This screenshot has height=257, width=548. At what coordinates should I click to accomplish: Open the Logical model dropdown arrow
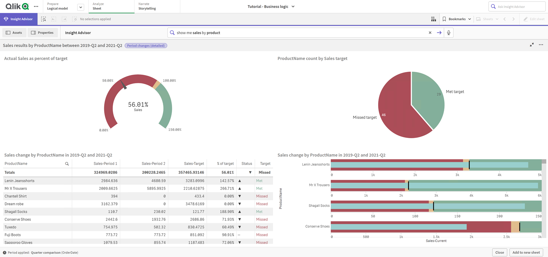[x=80, y=6]
